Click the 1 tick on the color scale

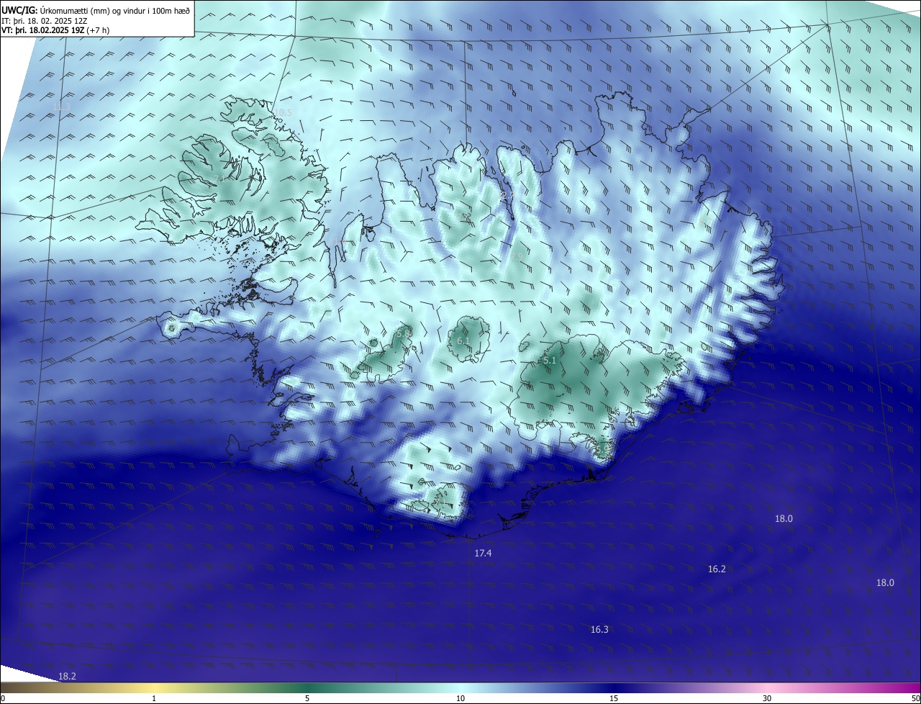[x=154, y=698]
